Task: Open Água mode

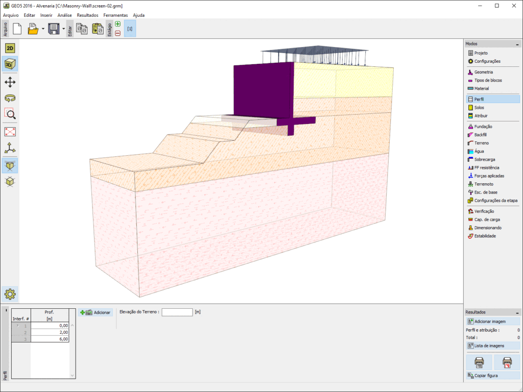Action: [493, 151]
